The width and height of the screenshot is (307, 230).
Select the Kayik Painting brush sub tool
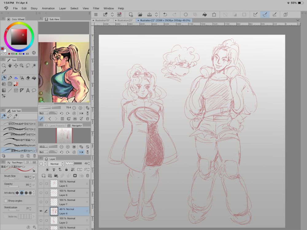pos(19,145)
